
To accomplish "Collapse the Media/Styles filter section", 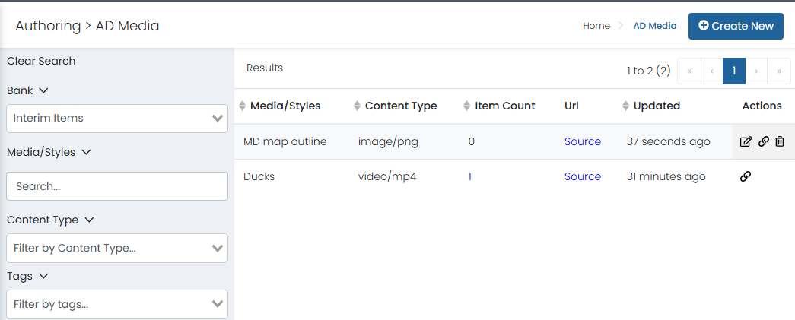I will click(86, 152).
